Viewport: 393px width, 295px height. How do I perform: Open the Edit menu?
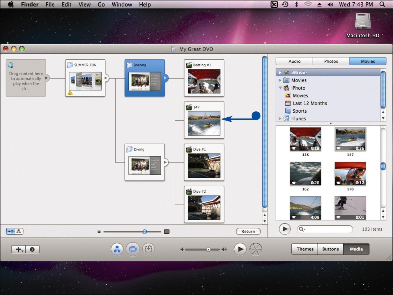[66, 4]
